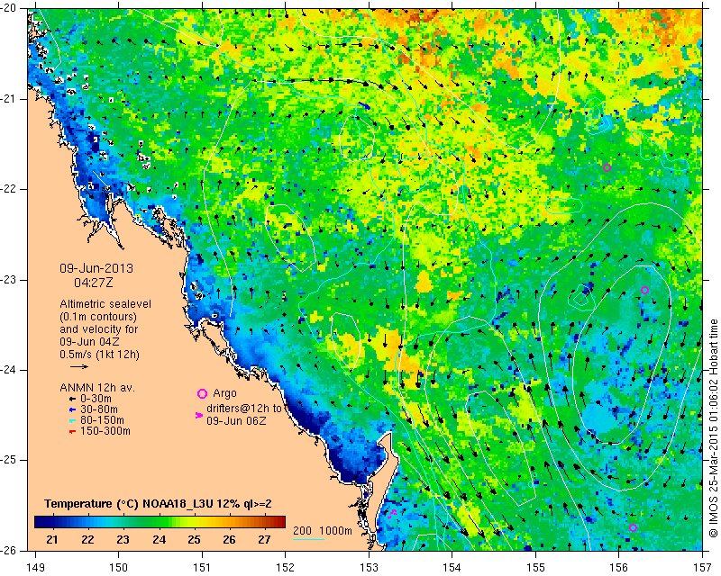This screenshot has height=576, width=721.
Task: Click the longitude axis label 157
Action: (703, 568)
